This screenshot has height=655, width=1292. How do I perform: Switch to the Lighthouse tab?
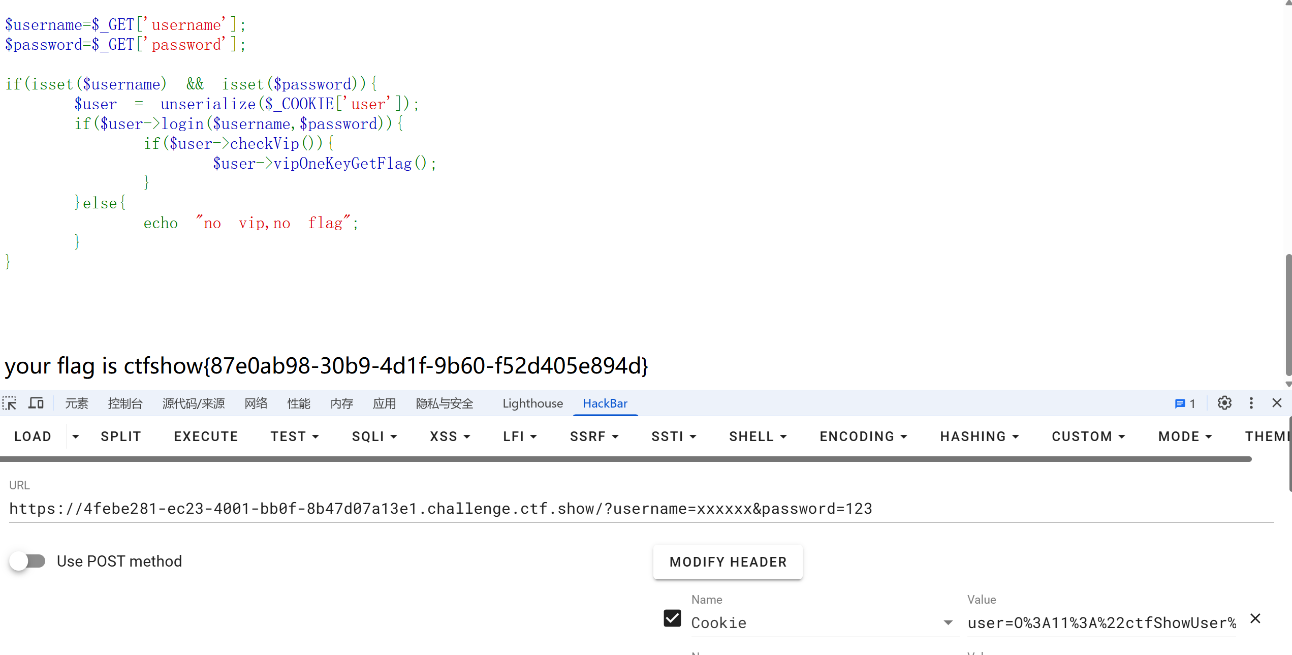coord(532,403)
